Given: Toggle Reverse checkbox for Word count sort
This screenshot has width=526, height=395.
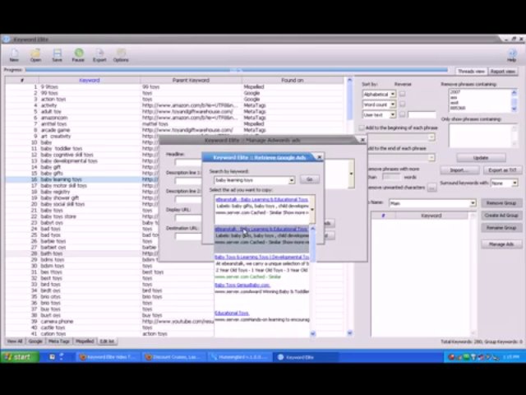Looking at the screenshot, I should point(401,105).
